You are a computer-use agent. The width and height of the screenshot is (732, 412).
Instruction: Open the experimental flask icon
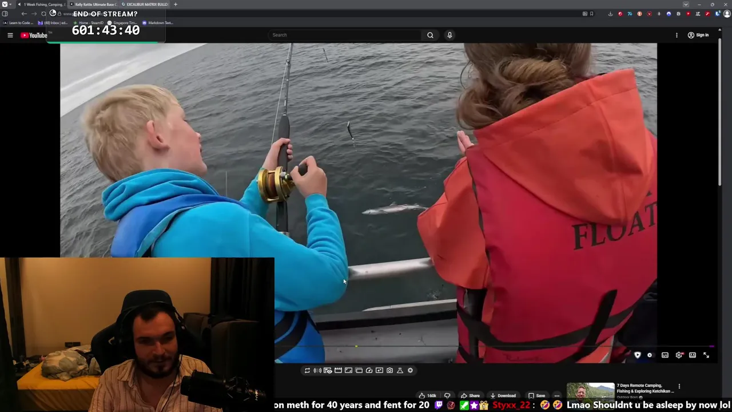point(400,370)
